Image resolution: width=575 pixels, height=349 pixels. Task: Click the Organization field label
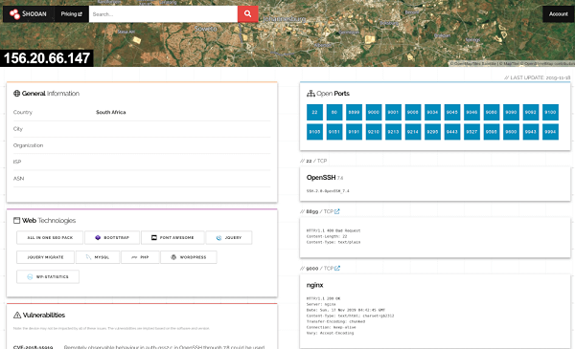pyautogui.click(x=28, y=145)
